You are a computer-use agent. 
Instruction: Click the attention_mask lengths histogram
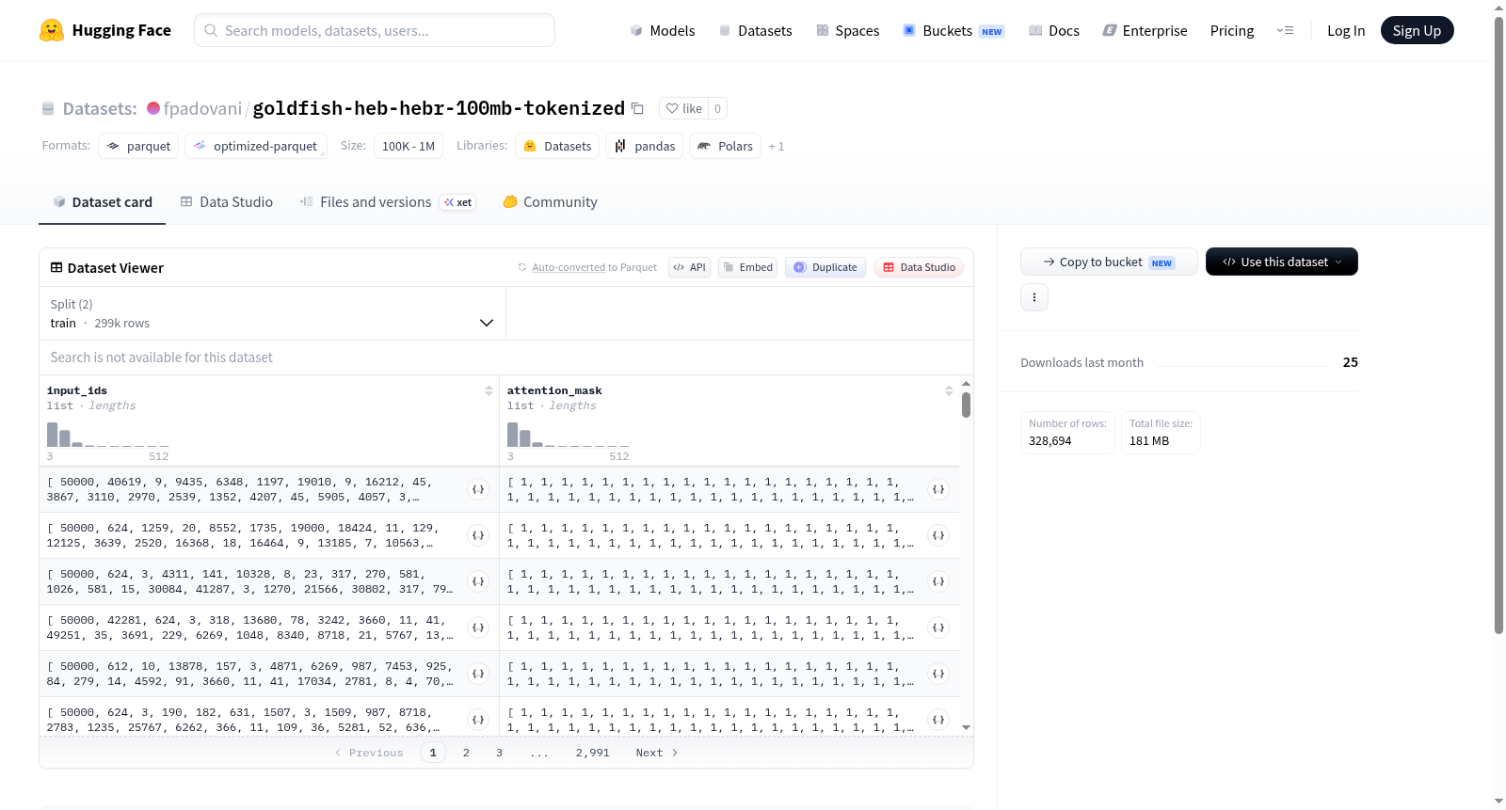(569, 435)
